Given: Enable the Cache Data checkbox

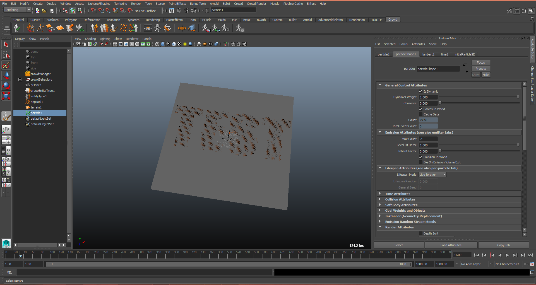Looking at the screenshot, I should click(420, 114).
